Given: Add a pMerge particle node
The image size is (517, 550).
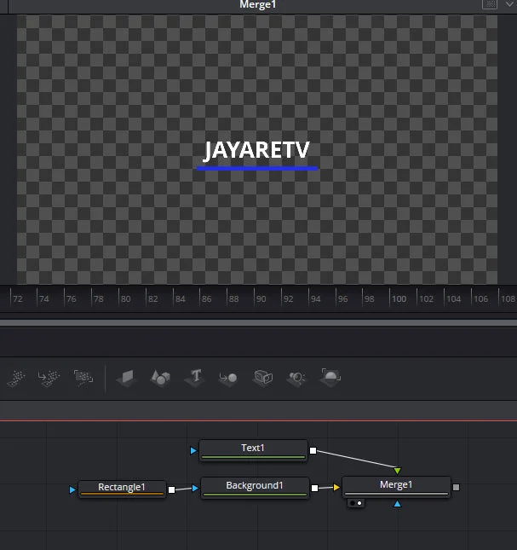Looking at the screenshot, I should [49, 378].
